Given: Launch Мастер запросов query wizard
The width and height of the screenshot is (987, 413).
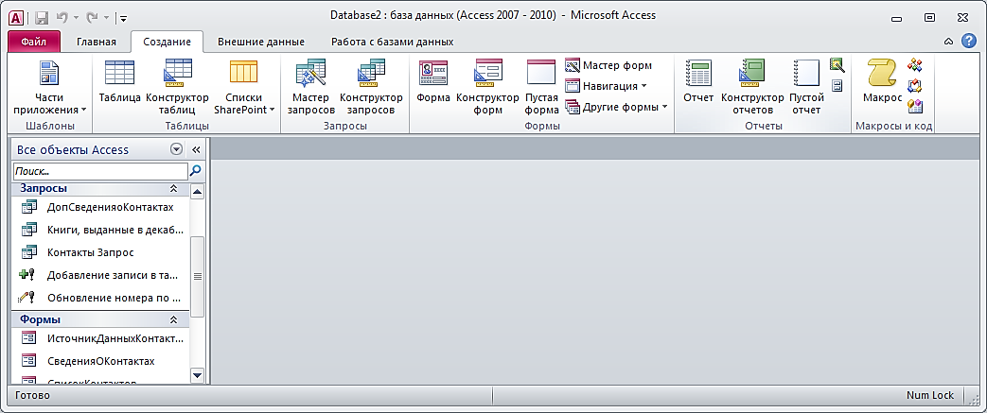Looking at the screenshot, I should [310, 87].
